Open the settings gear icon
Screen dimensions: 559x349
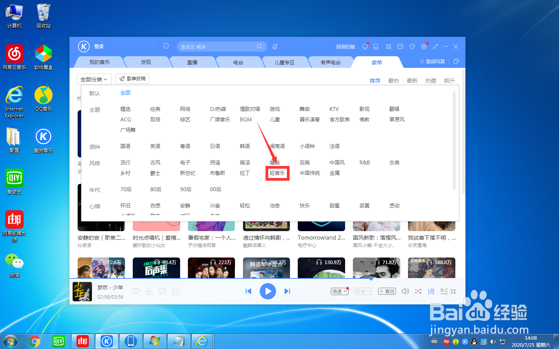tap(424, 47)
